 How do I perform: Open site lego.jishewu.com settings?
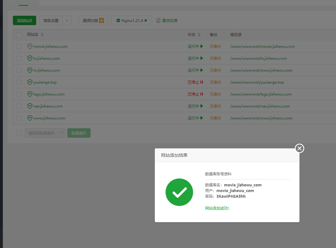coord(49,94)
